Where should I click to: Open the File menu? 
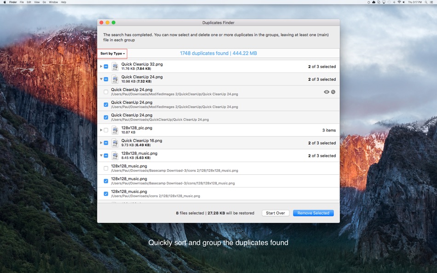pos(22,2)
